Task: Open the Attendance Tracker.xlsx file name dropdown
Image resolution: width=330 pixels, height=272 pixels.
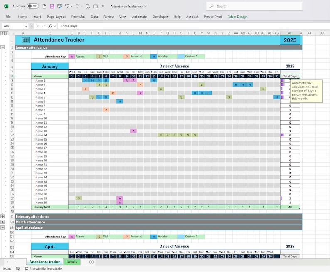Action: [145, 7]
